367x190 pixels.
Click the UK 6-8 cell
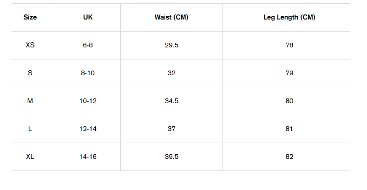tap(88, 45)
